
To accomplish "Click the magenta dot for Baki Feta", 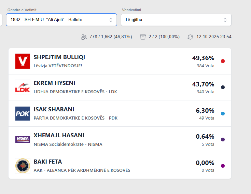I will [x=223, y=166].
